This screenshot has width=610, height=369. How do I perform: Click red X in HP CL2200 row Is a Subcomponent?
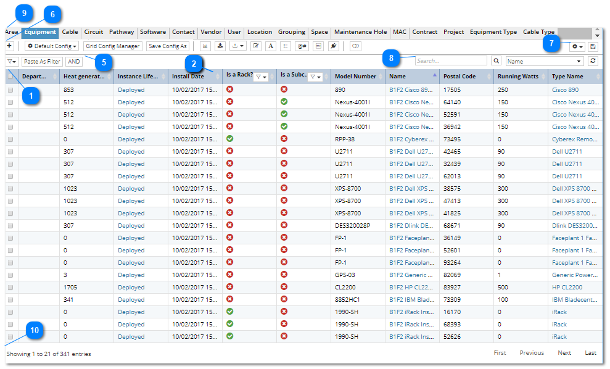pyautogui.click(x=284, y=287)
